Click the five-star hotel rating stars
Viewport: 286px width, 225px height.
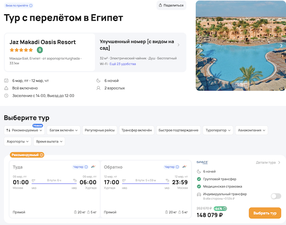click(21, 50)
